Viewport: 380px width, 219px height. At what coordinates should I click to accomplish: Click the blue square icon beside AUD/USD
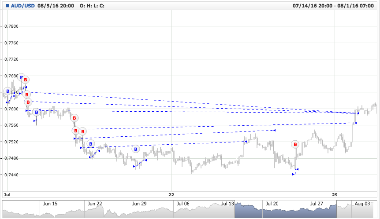7,6
